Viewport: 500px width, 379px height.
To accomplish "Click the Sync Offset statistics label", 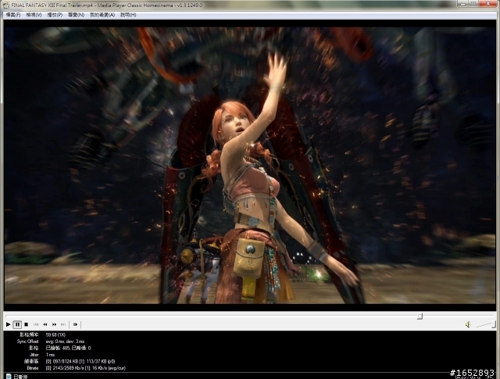I will click(28, 341).
